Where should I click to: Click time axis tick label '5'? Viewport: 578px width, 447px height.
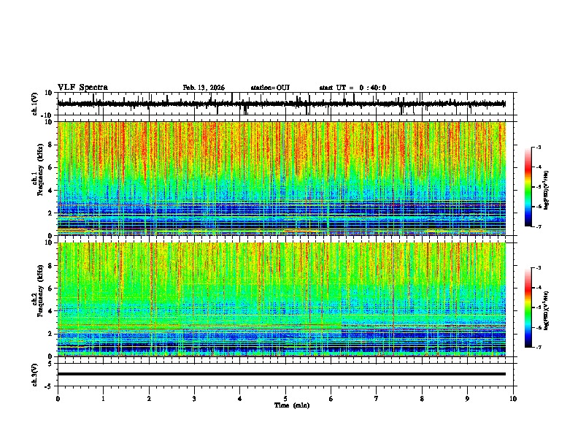[x=285, y=399]
